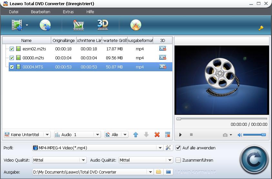Uncheck the ezsm02.m2ts file checkbox
This screenshot has height=179, width=272.
(x=12, y=49)
